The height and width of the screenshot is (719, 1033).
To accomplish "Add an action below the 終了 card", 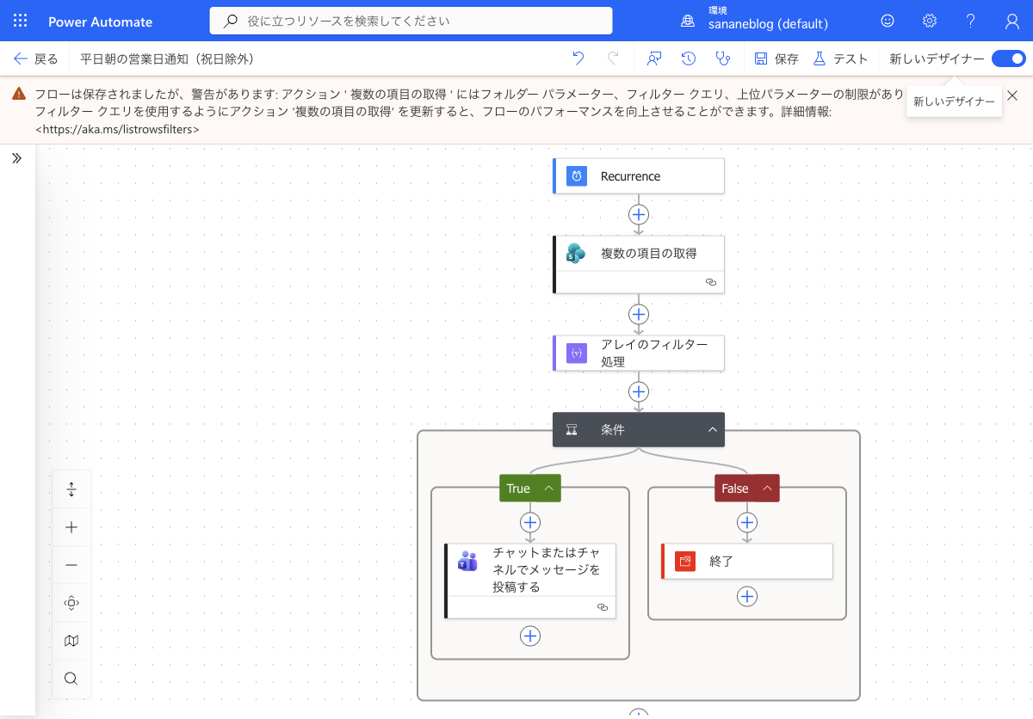I will pos(747,596).
